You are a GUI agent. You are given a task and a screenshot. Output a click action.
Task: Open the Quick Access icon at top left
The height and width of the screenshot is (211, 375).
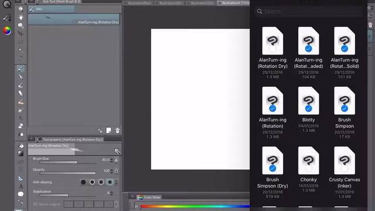click(7, 4)
